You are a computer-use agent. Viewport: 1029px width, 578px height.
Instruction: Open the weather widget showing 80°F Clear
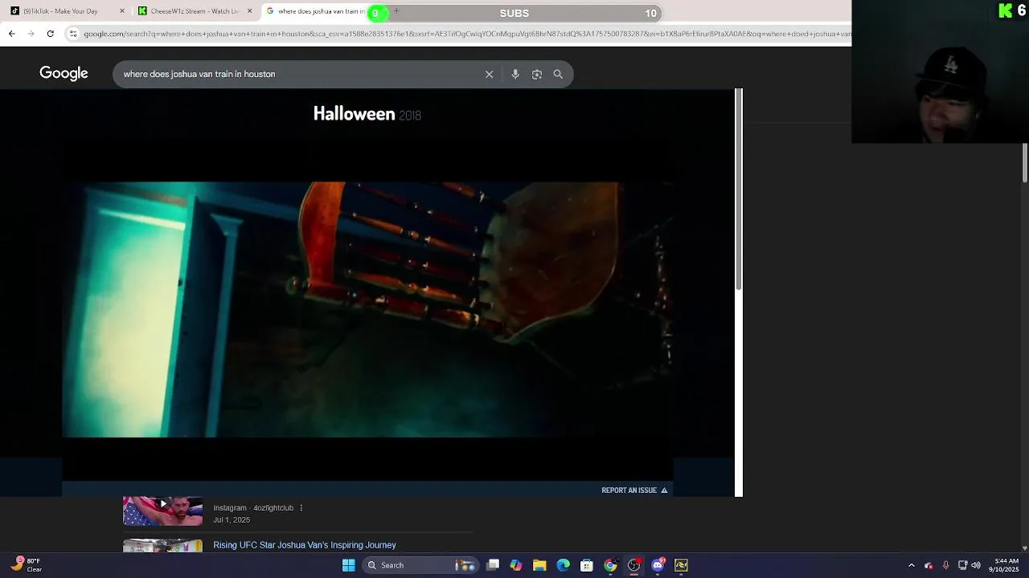(x=26, y=565)
